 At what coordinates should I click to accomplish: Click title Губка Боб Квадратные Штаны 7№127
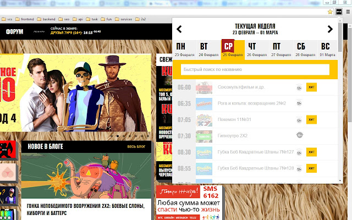pos(255,152)
